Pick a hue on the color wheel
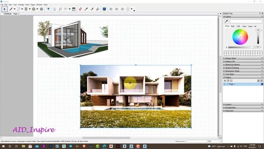 coord(240,37)
